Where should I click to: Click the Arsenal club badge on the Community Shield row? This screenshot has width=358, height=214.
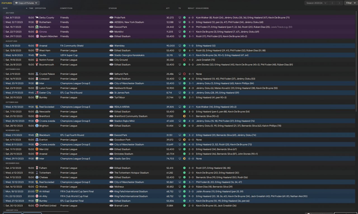[37, 46]
